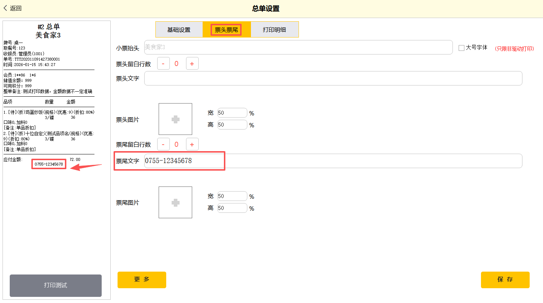Screen dimensions: 543x303
Task: Open the 打印明细 tab
Action: pyautogui.click(x=274, y=30)
